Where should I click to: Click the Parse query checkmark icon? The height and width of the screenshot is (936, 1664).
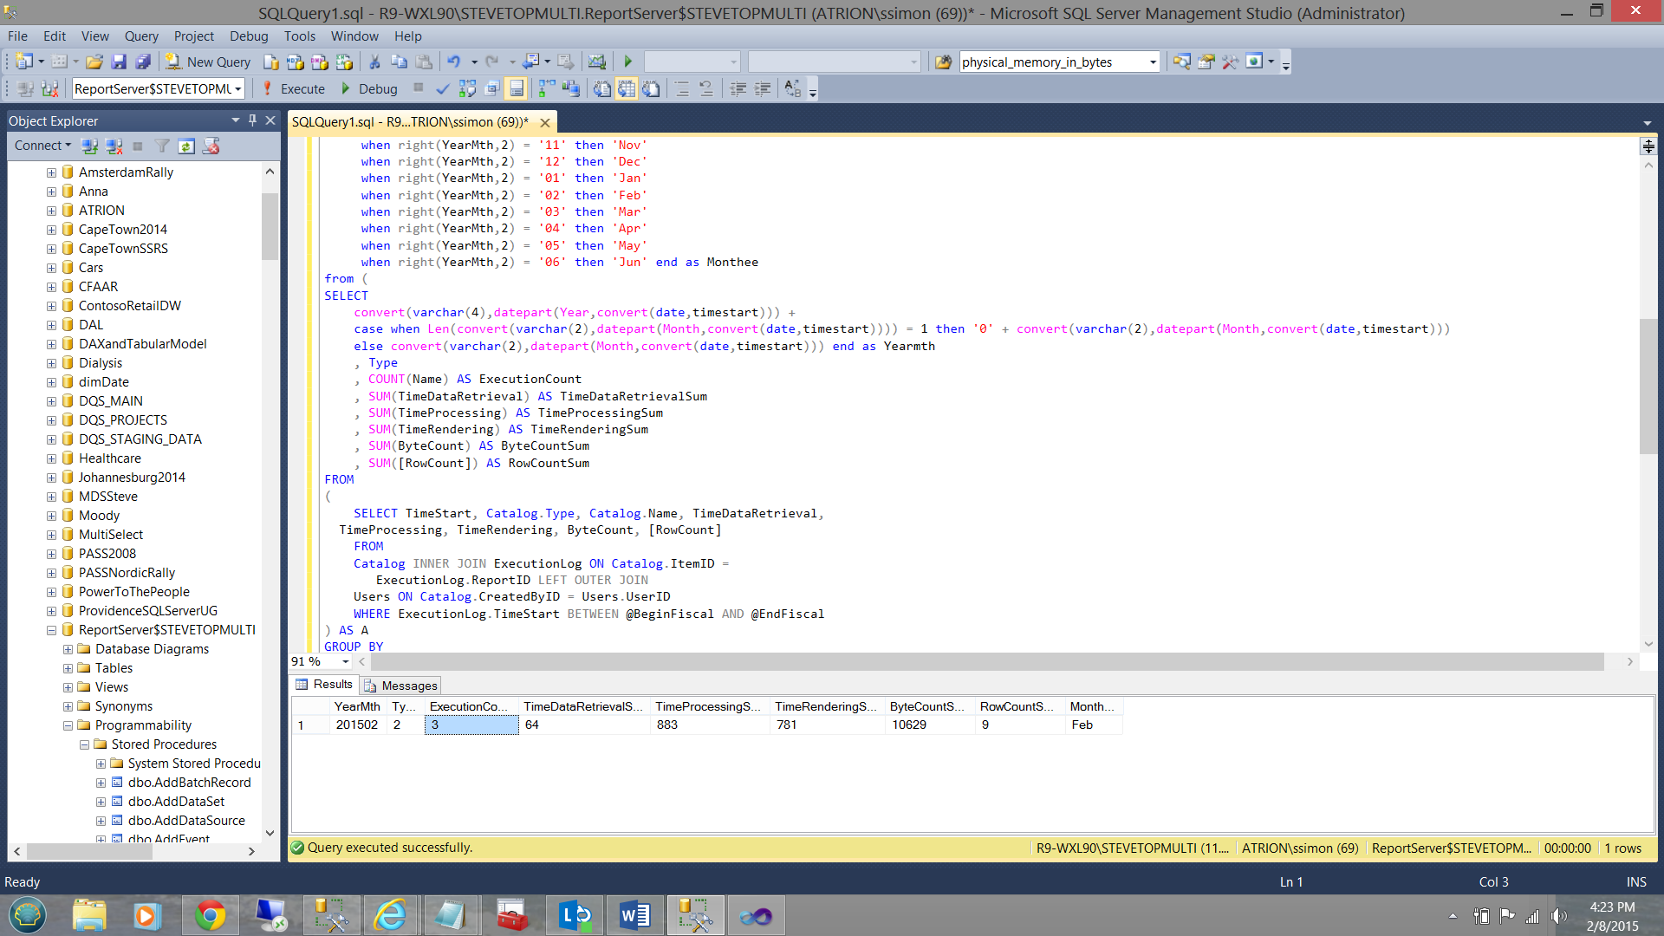point(443,88)
